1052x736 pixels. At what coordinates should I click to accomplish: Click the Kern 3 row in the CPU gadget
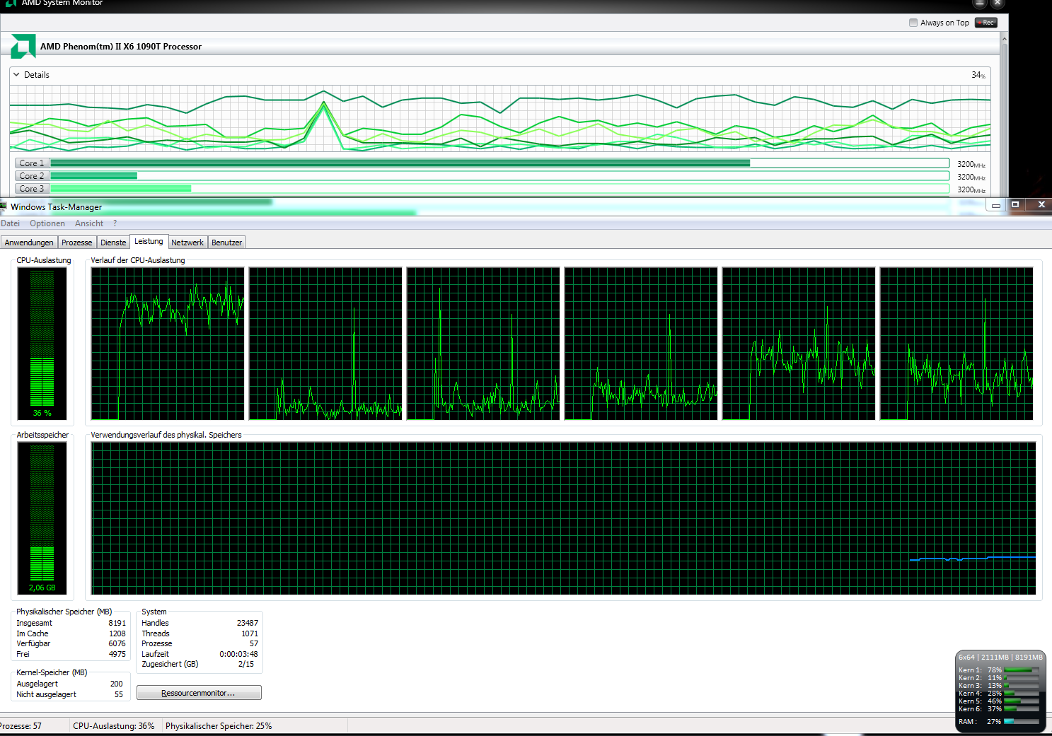point(999,685)
